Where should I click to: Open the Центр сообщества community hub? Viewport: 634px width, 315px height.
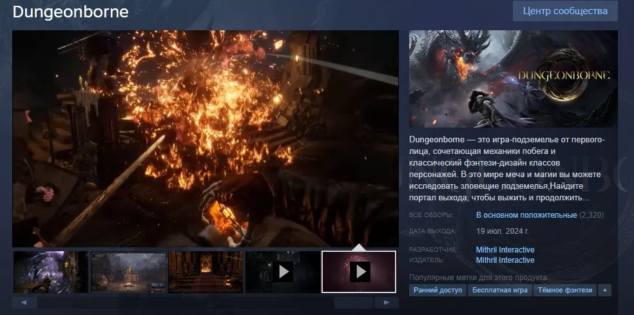coord(565,11)
